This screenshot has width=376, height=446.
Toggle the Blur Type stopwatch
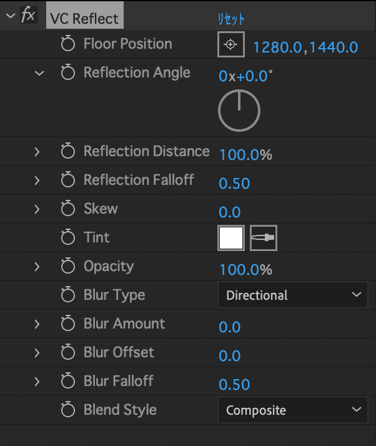point(67,295)
